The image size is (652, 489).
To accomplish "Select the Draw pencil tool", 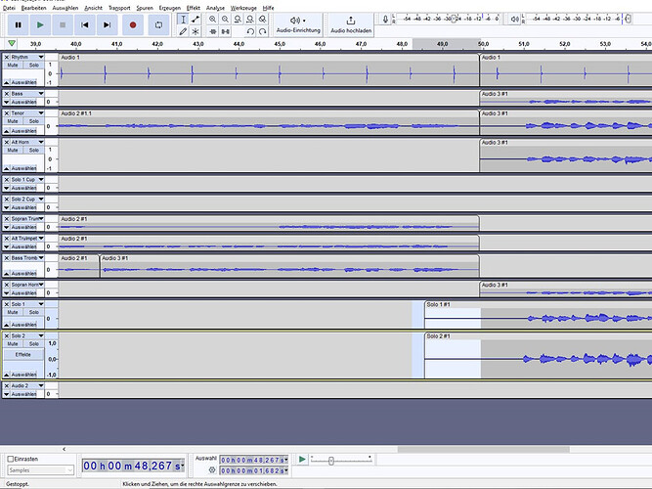I will [x=183, y=31].
